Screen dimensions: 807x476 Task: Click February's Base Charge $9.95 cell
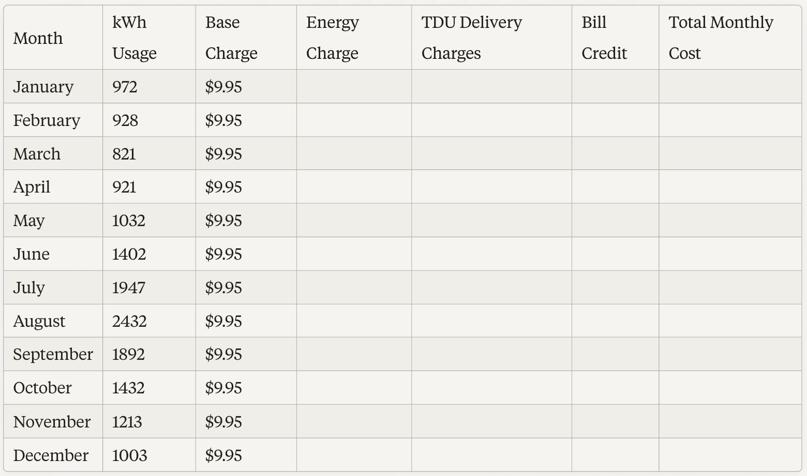[223, 120]
